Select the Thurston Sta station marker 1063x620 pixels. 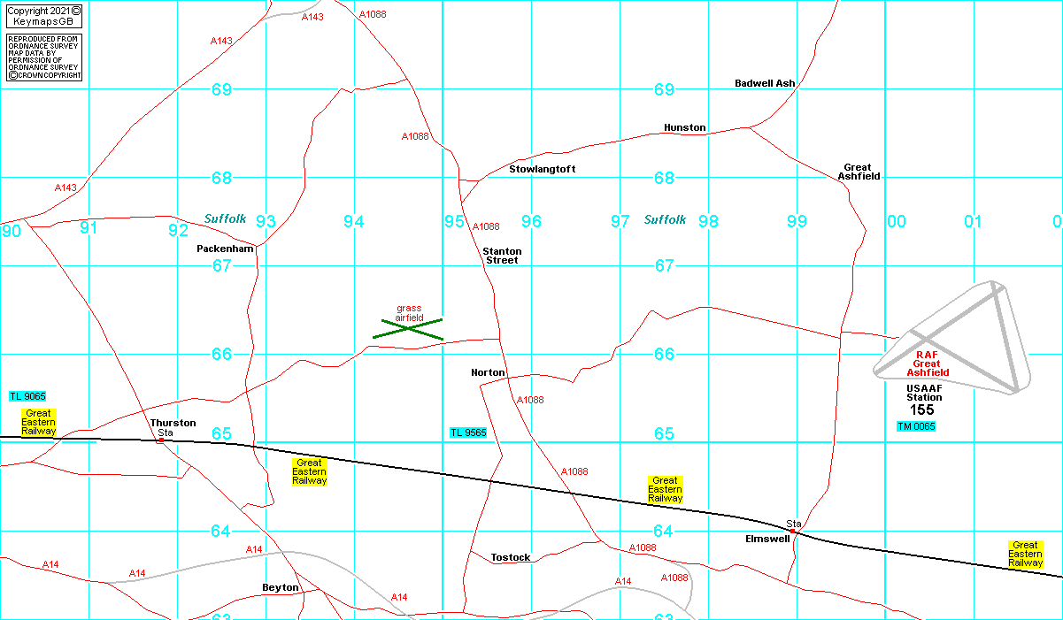pyautogui.click(x=165, y=433)
